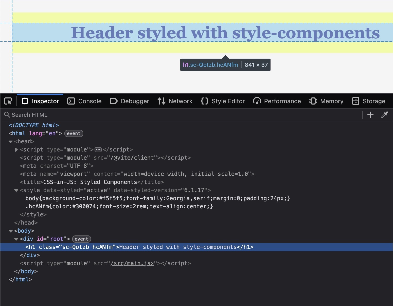Image resolution: width=393 pixels, height=306 pixels.
Task: Click the Debugger tab icon
Action: (x=114, y=101)
